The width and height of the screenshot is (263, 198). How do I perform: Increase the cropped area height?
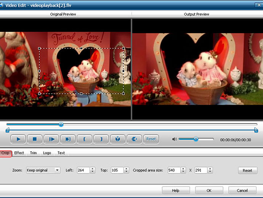tap(210, 169)
